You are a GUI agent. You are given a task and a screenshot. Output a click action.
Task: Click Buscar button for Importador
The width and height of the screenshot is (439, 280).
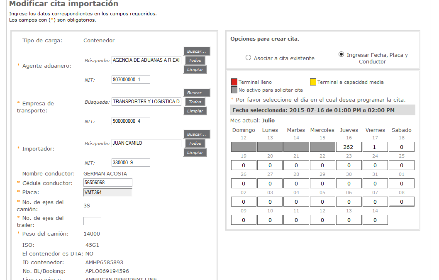tap(197, 134)
